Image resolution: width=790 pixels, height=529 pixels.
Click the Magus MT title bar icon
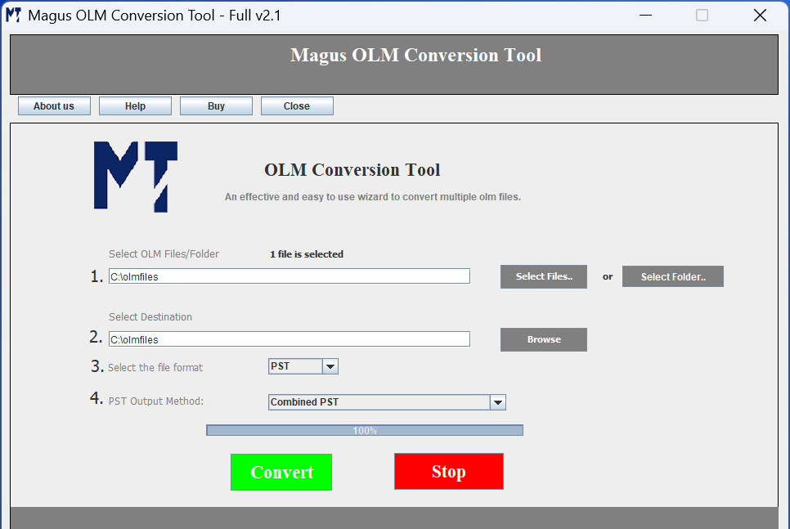click(13, 15)
